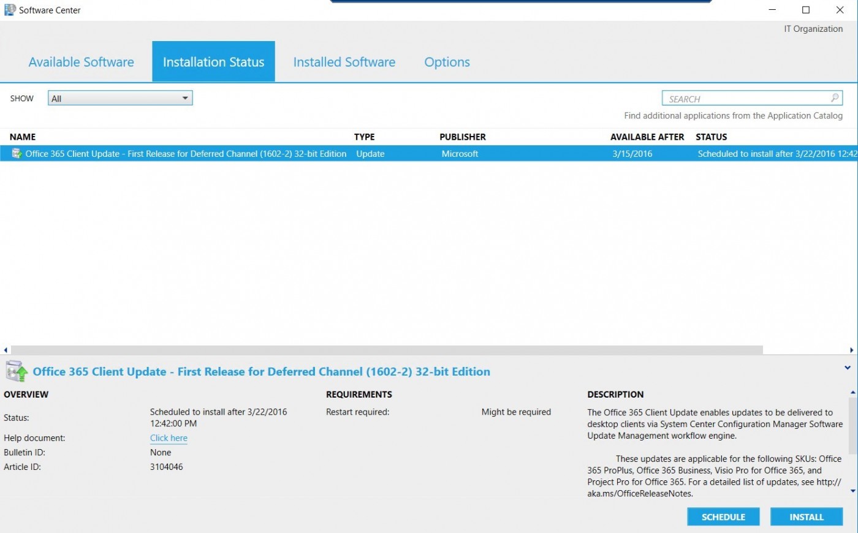Image resolution: width=858 pixels, height=533 pixels.
Task: Click the magnifying glass search icon
Action: 834,97
